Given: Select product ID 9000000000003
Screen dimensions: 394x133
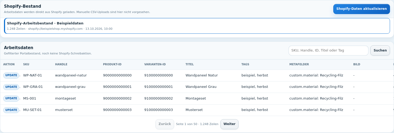Looking at the screenshot, I should pos(117,110).
